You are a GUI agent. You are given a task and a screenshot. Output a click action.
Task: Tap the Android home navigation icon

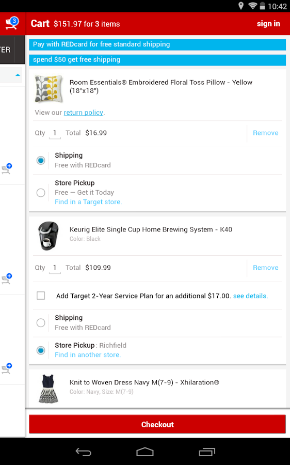click(x=145, y=452)
